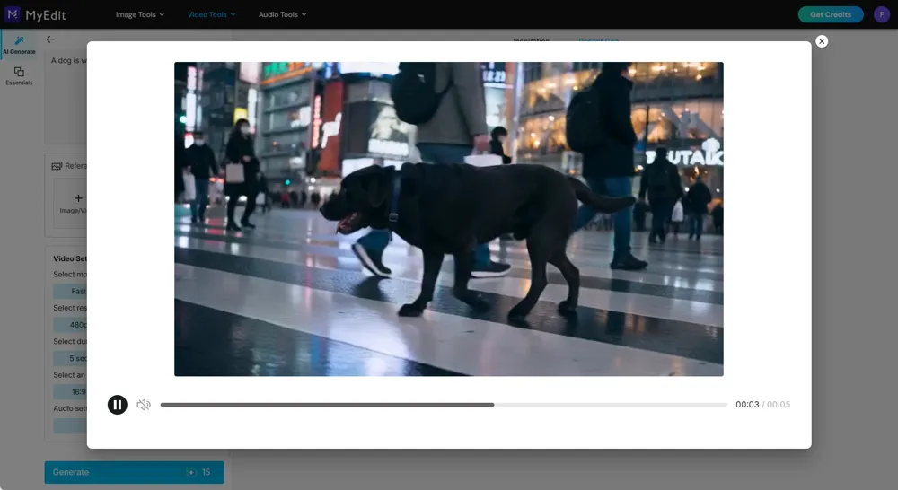Seek using the video progress bar

tap(444, 405)
